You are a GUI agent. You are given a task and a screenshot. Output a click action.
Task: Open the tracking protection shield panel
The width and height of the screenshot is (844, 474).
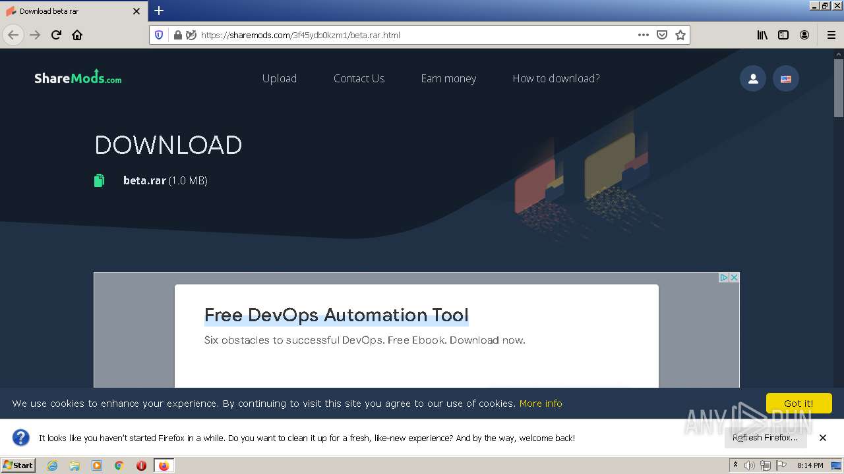[x=159, y=35]
